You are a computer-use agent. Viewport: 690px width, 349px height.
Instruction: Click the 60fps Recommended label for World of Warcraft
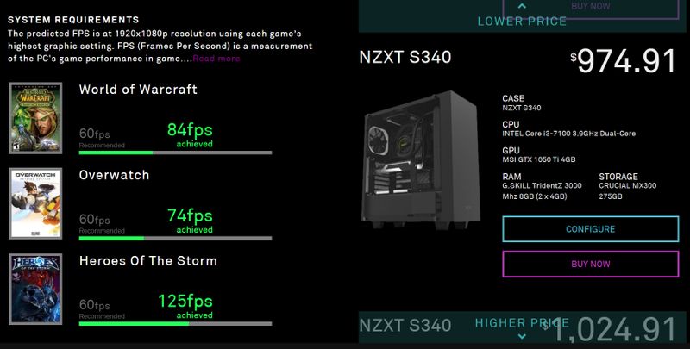[102, 138]
